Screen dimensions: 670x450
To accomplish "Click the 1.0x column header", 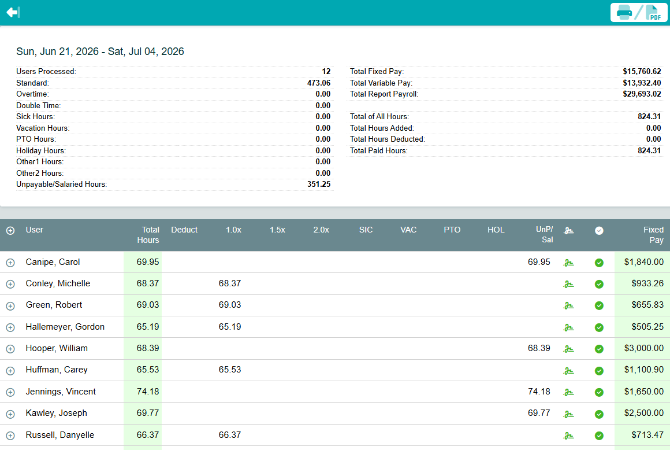I will [x=233, y=230].
